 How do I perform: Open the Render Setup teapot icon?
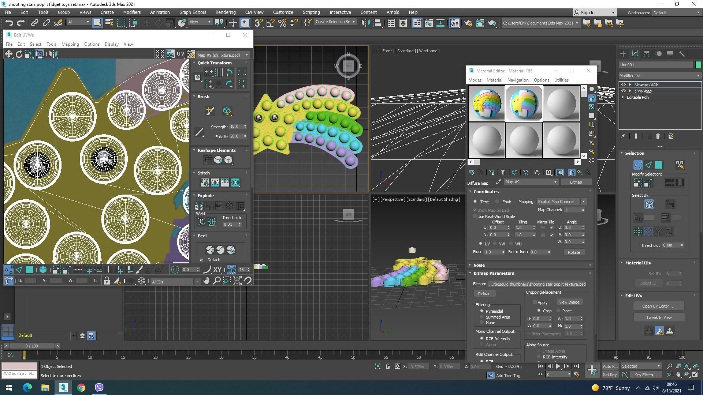click(468, 23)
